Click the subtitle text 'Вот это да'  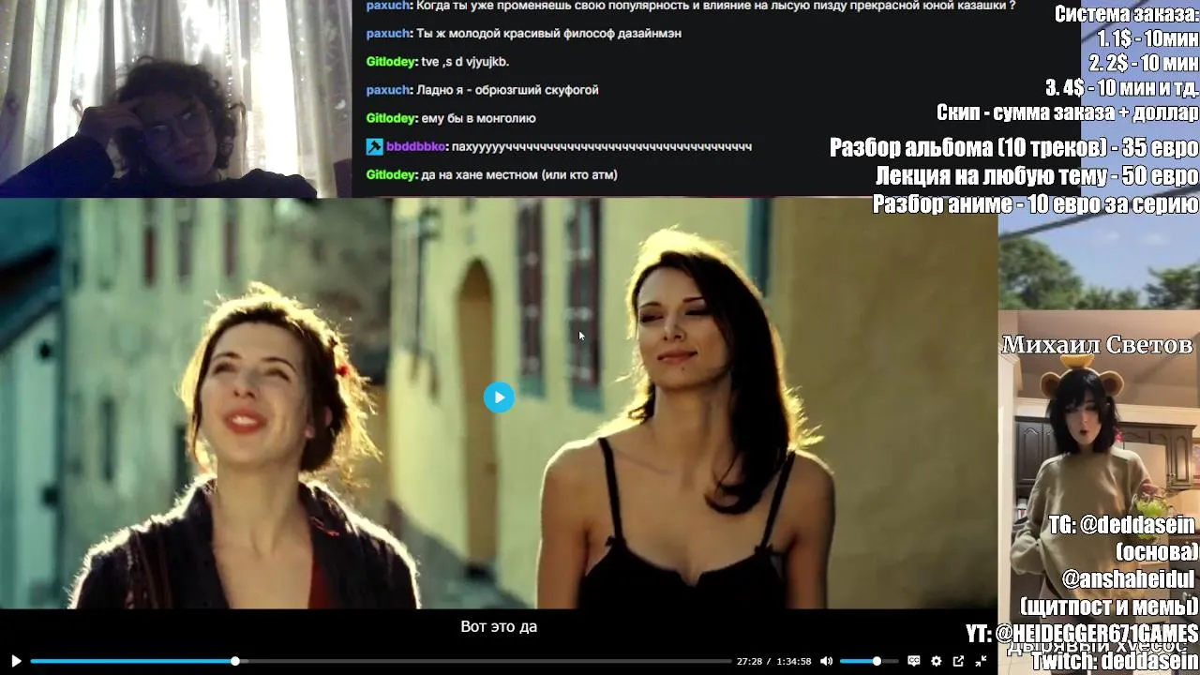499,626
